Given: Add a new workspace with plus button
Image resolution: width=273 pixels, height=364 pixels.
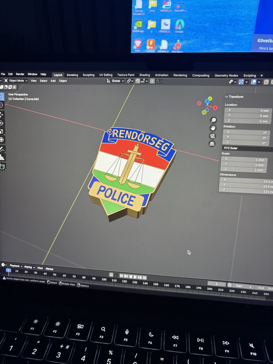Looking at the screenshot, I should coord(262,75).
